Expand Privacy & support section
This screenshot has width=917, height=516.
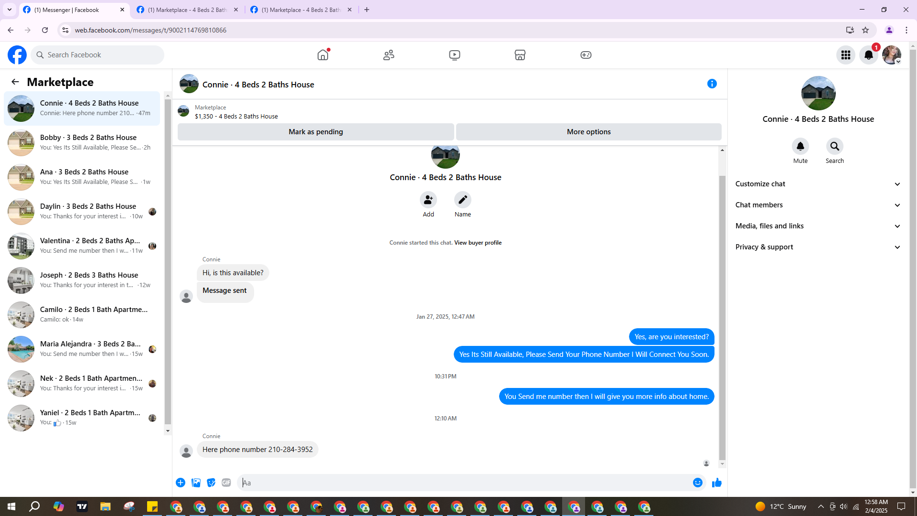tap(818, 247)
